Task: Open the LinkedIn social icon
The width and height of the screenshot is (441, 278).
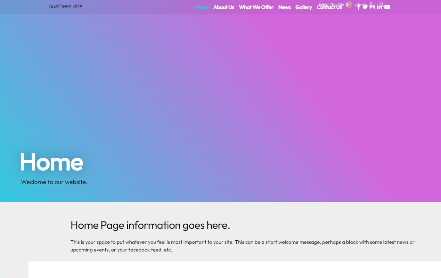Action: click(380, 7)
